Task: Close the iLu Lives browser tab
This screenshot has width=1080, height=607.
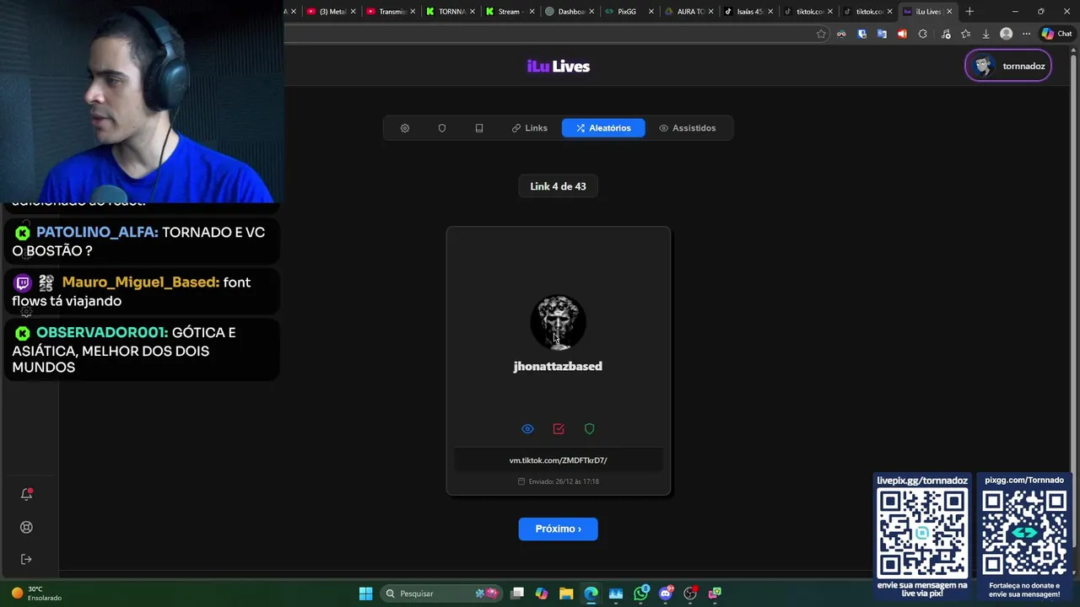Action: click(949, 12)
